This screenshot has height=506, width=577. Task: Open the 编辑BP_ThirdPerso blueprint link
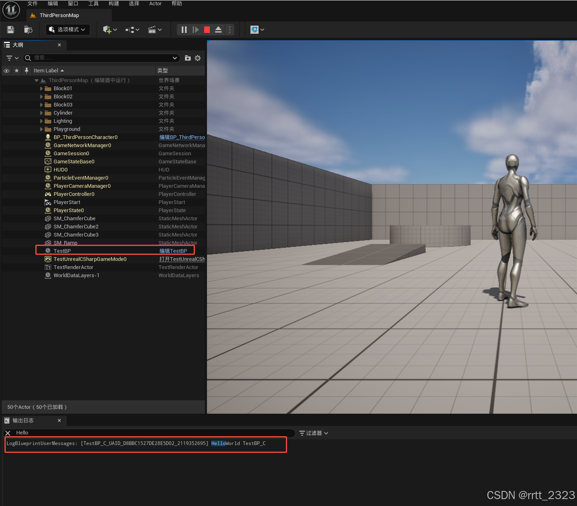(x=182, y=137)
